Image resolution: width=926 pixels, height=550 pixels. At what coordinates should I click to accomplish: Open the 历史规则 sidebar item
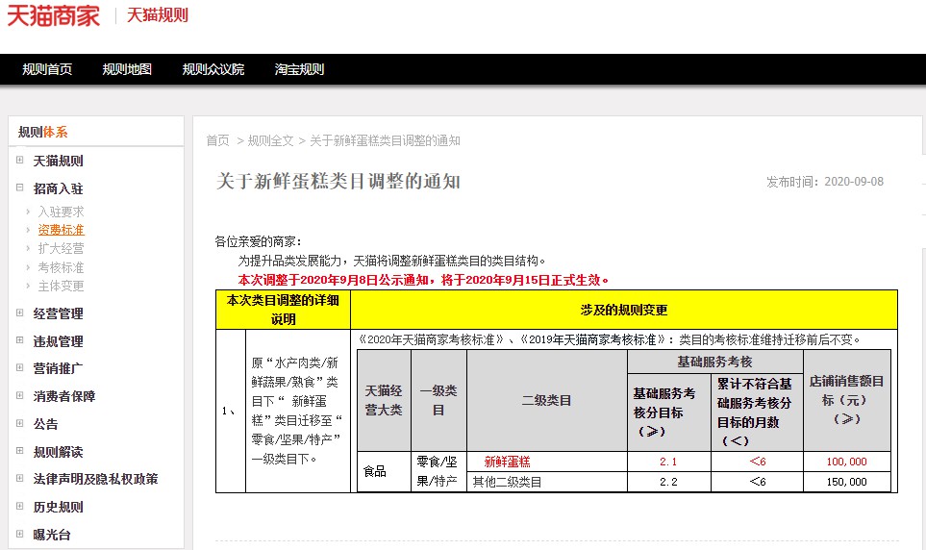[x=58, y=507]
